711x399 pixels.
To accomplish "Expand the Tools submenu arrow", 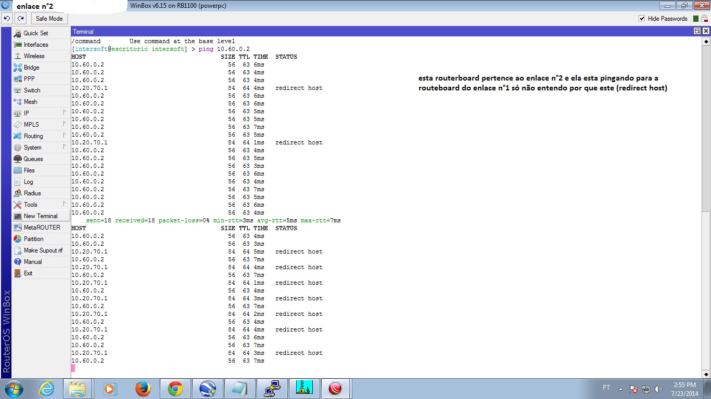I will 65,204.
